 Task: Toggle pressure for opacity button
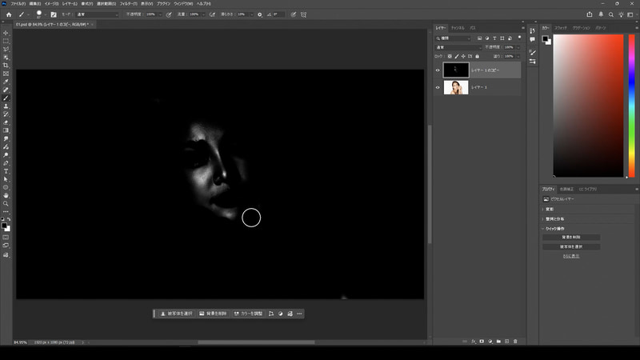pos(169,14)
